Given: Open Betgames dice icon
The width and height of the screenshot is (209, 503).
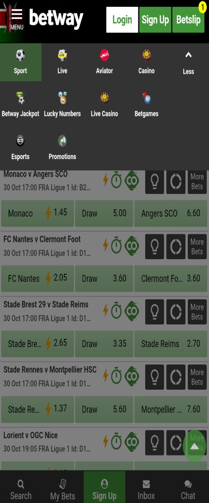Looking at the screenshot, I should 146,98.
